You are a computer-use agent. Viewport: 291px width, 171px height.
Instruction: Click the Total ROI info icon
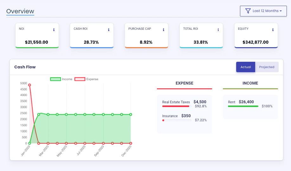[218, 30]
